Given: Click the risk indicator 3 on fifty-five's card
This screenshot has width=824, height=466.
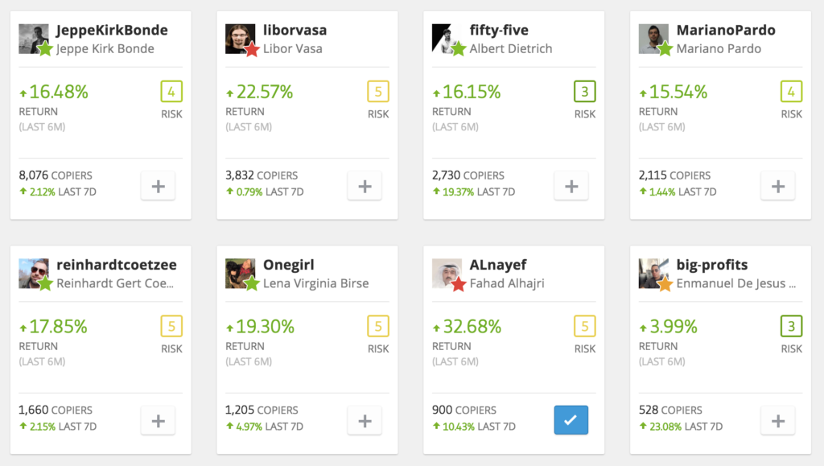Looking at the screenshot, I should click(585, 91).
